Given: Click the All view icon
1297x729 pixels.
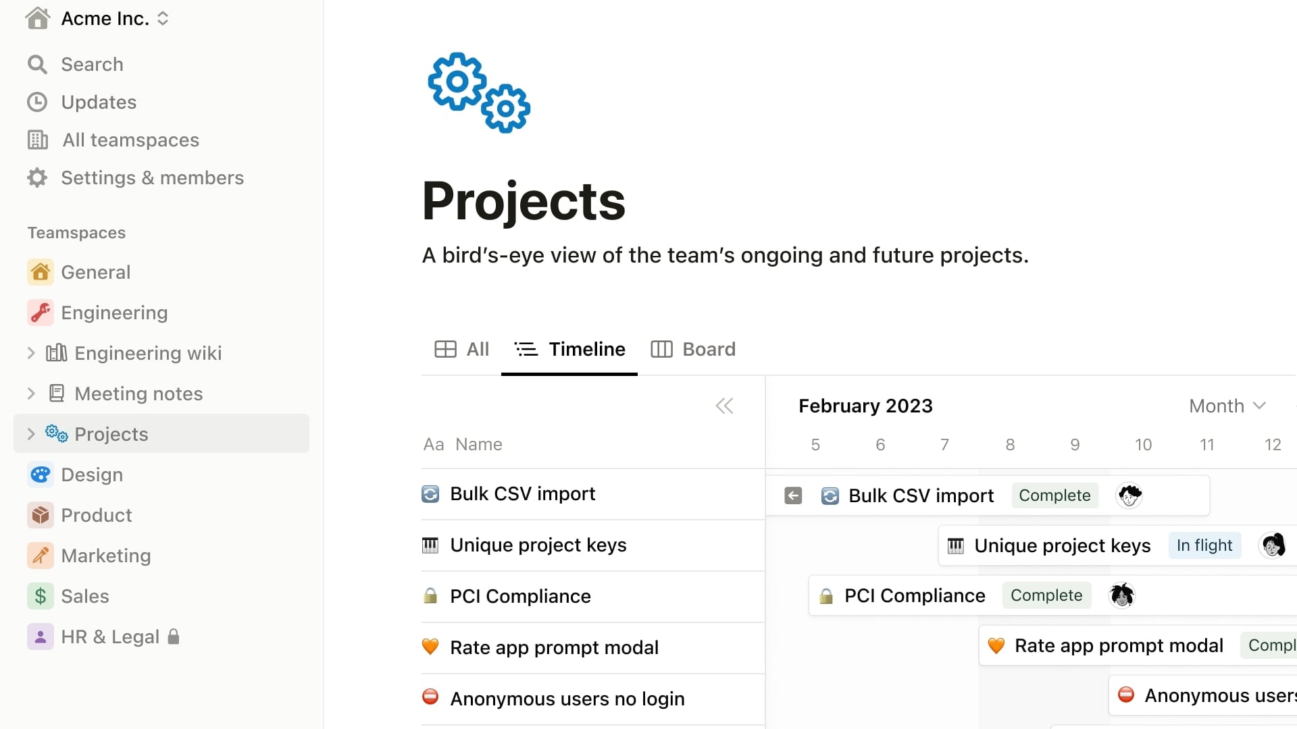Looking at the screenshot, I should (444, 349).
